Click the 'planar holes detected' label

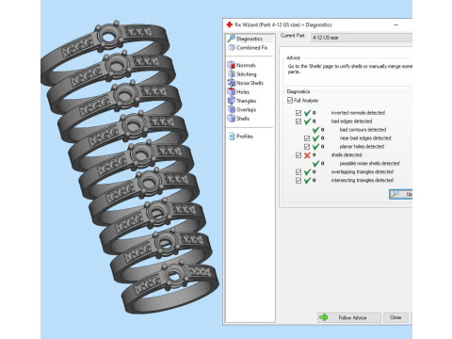pyautogui.click(x=362, y=146)
